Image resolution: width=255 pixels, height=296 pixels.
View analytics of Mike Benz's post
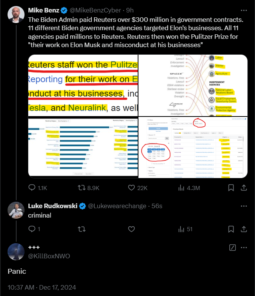click(182, 187)
